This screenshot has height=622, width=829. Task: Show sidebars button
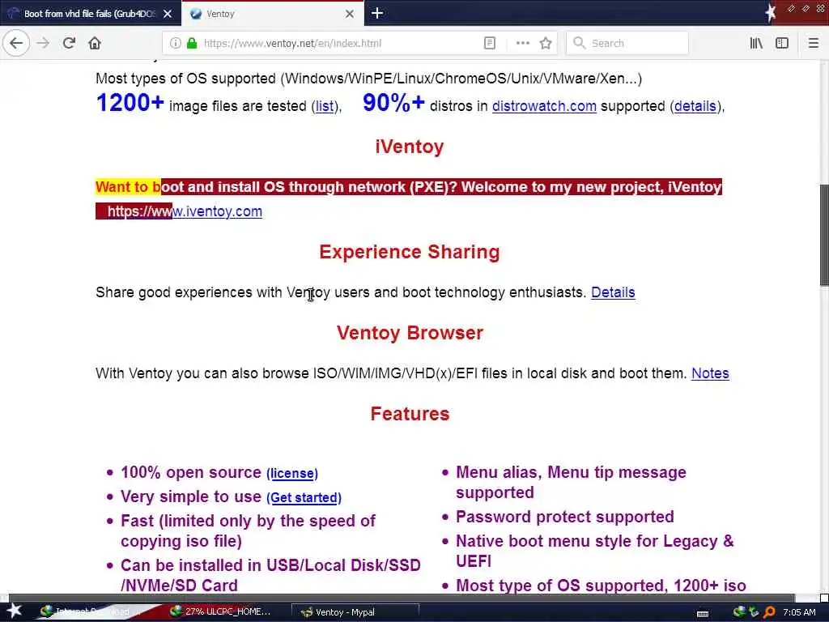click(782, 43)
